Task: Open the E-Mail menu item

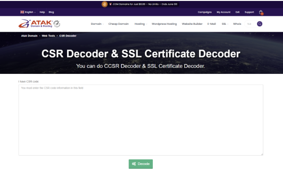Action: [x=211, y=24]
